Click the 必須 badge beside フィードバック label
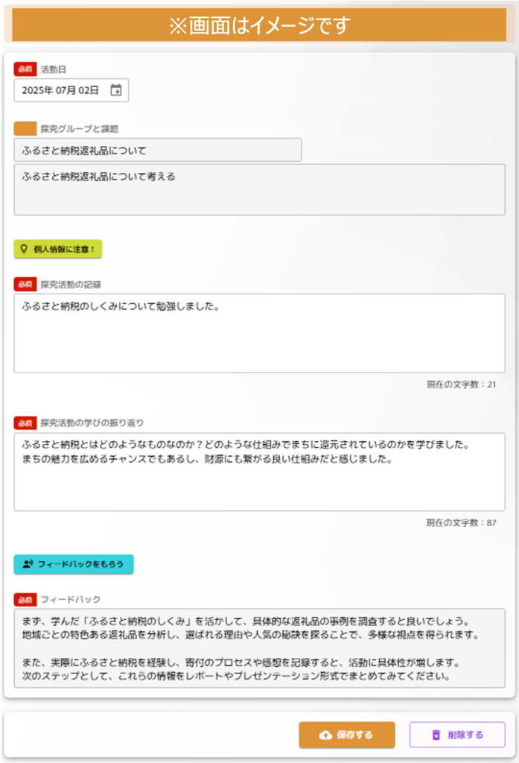This screenshot has width=519, height=763. [25, 599]
